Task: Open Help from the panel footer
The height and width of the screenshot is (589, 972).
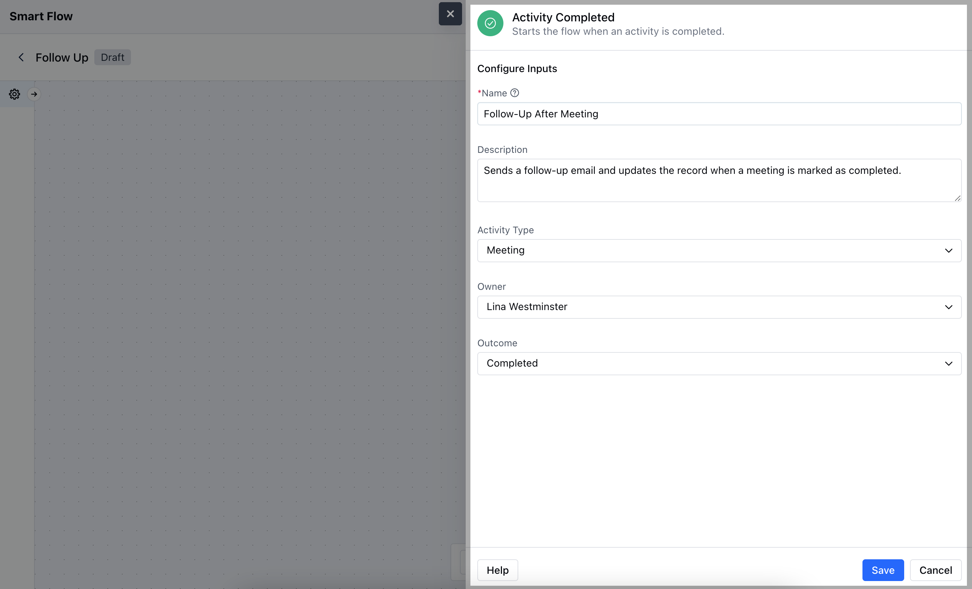Action: point(498,570)
